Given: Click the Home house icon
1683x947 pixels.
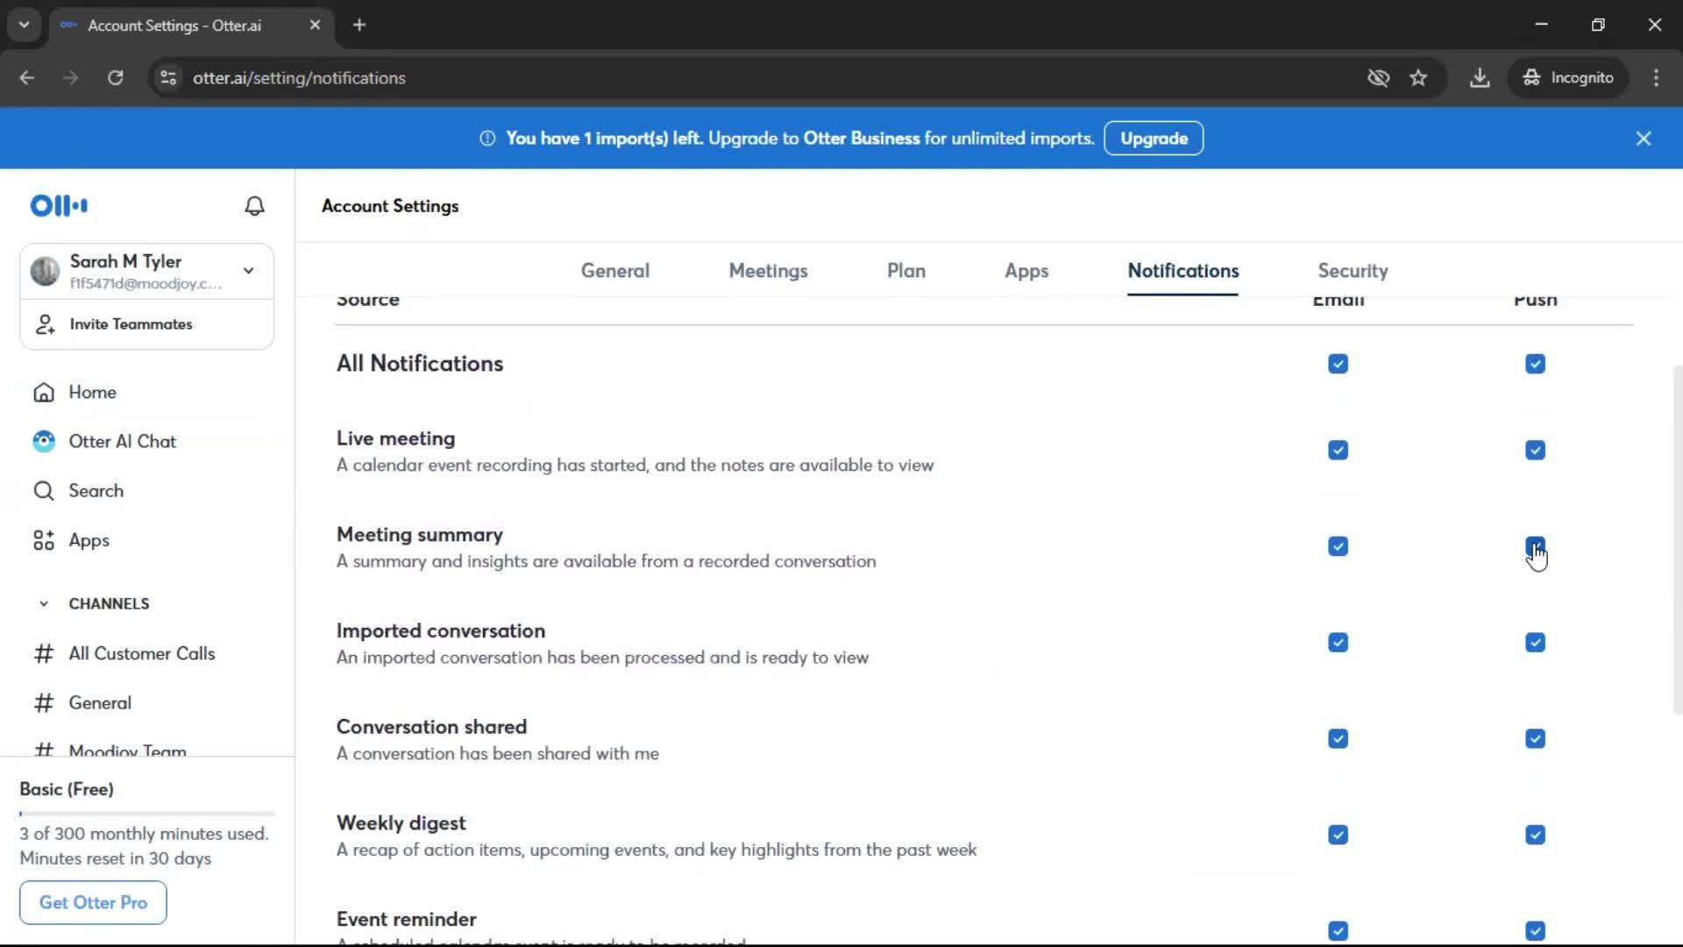Looking at the screenshot, I should point(44,392).
